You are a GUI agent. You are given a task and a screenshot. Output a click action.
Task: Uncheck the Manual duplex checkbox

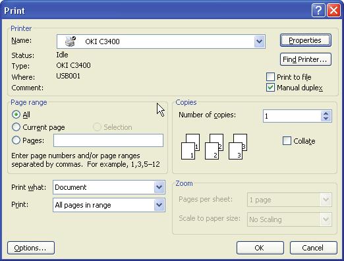(x=270, y=88)
